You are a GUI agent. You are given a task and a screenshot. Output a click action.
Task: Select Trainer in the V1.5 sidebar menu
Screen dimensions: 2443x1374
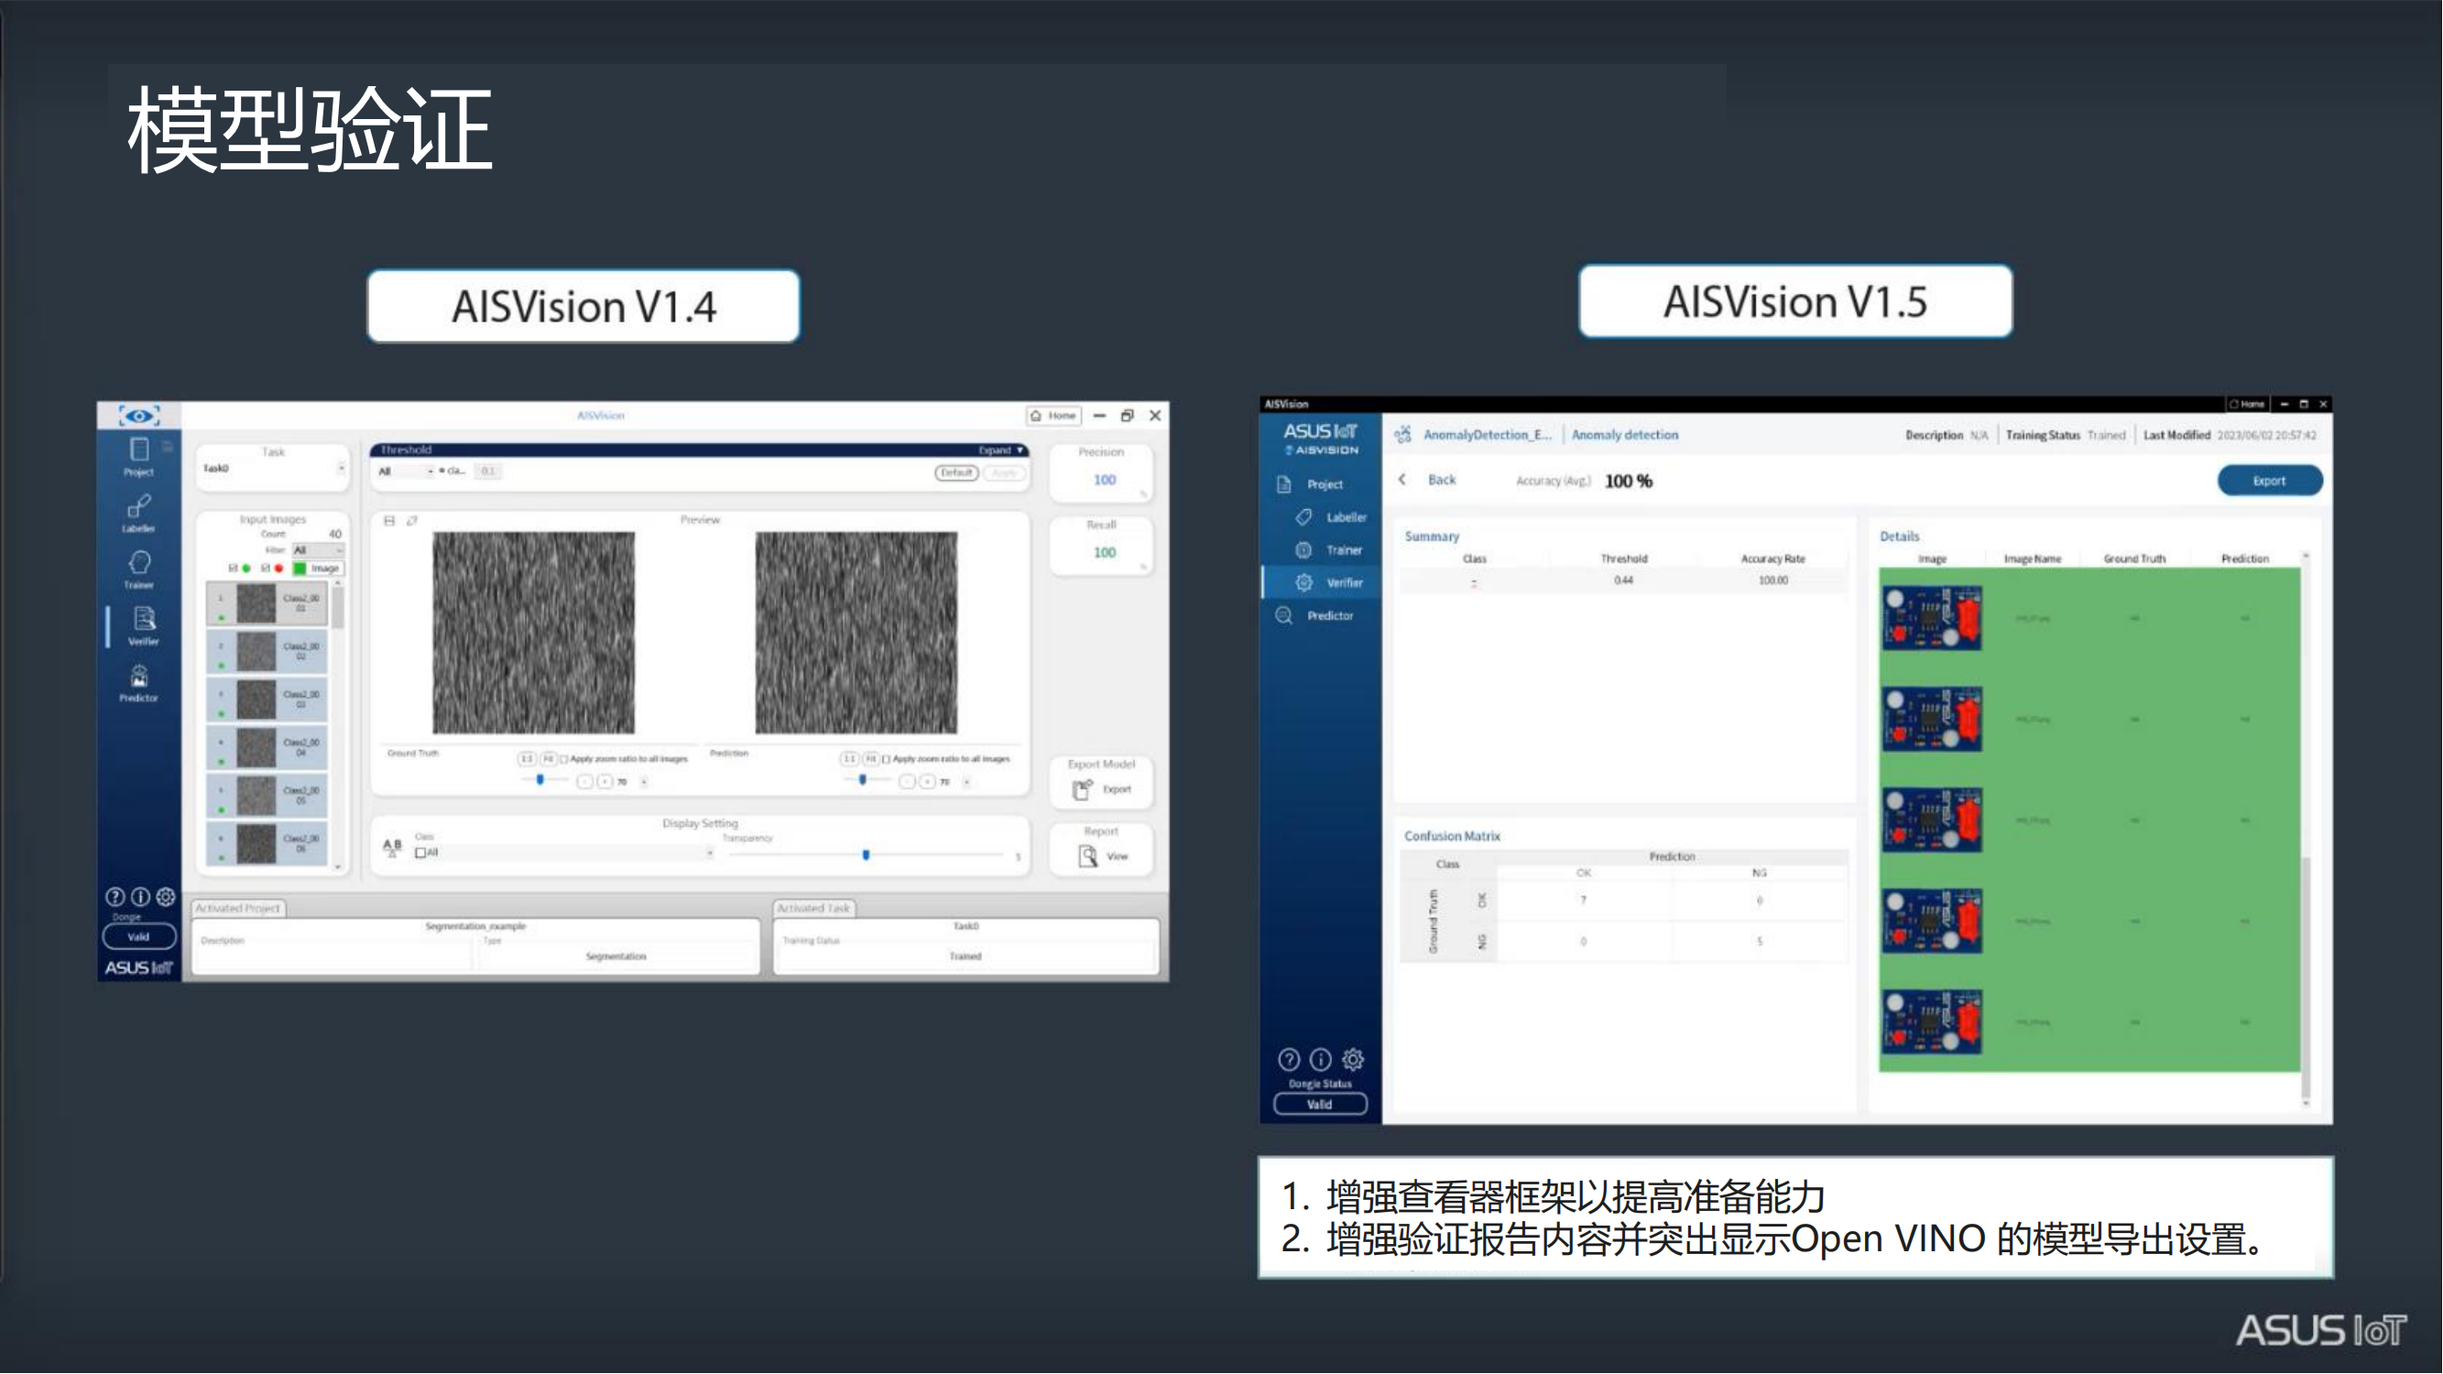[x=1343, y=550]
